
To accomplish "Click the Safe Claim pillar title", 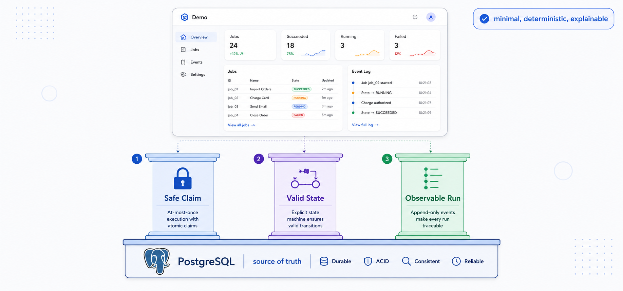I will point(183,198).
